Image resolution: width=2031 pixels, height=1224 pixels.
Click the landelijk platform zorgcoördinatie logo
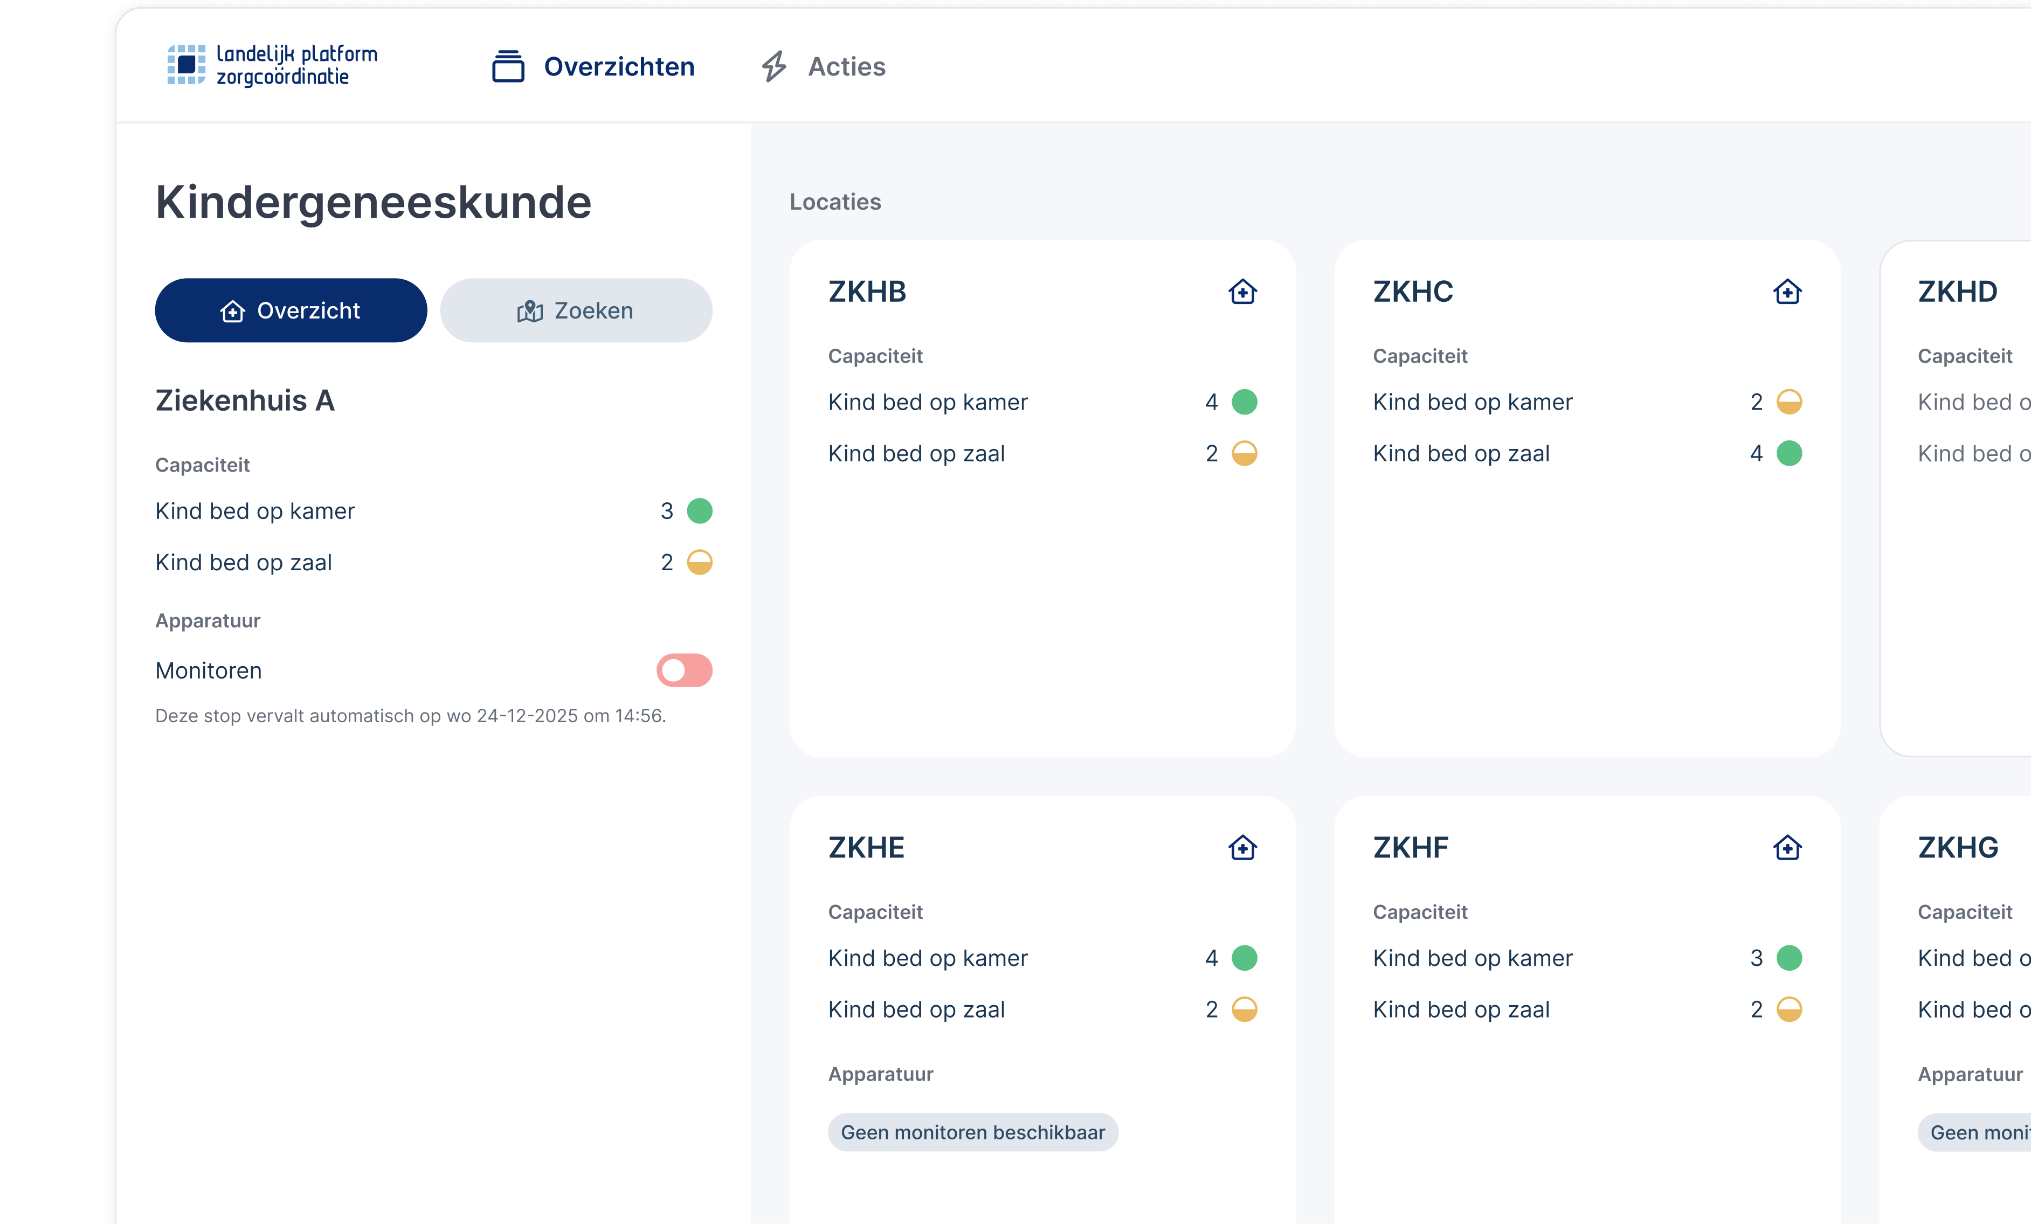[x=272, y=65]
